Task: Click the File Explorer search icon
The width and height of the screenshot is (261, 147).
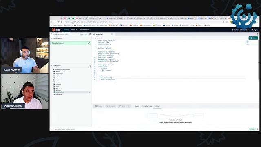Action: (x=90, y=66)
